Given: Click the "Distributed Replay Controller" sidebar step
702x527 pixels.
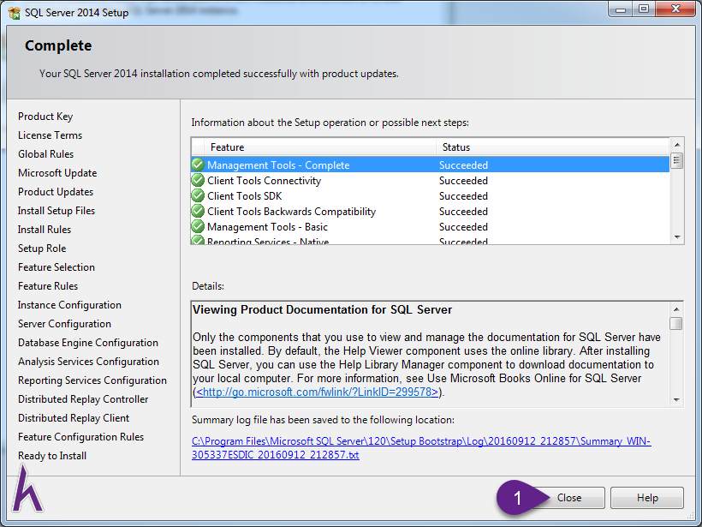Looking at the screenshot, I should pyautogui.click(x=83, y=398).
